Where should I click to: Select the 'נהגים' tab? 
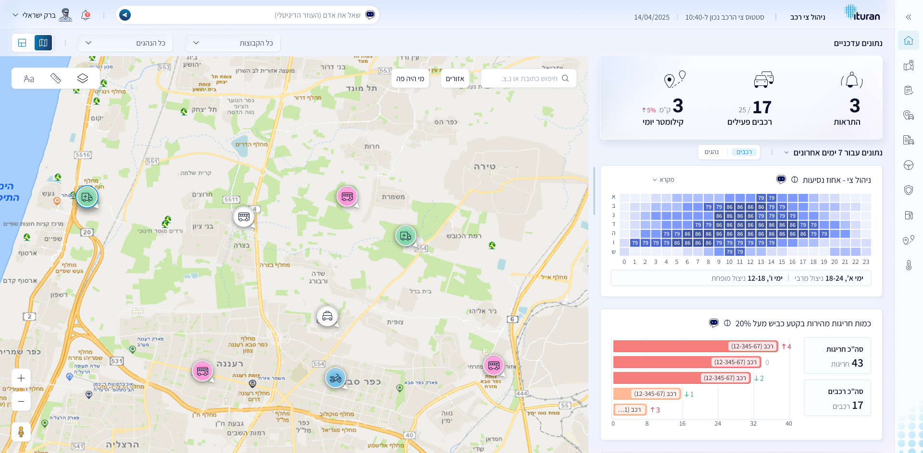pyautogui.click(x=711, y=152)
